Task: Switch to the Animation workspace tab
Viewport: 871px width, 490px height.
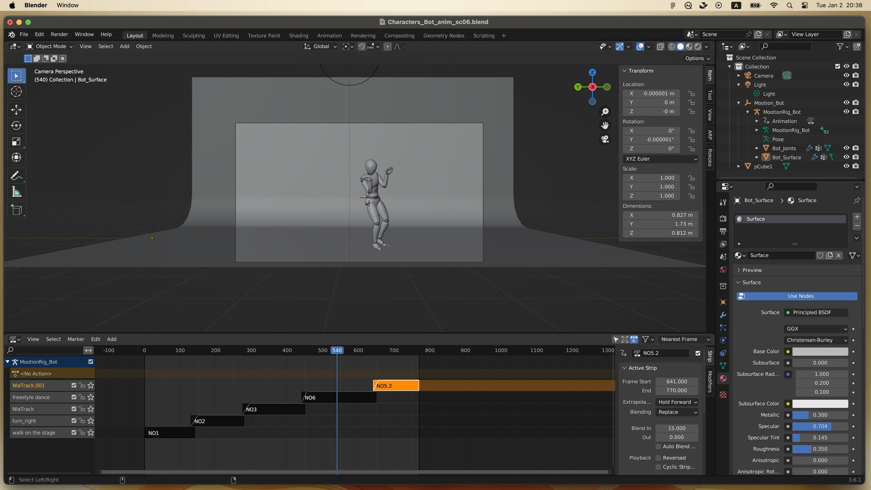Action: (x=329, y=36)
